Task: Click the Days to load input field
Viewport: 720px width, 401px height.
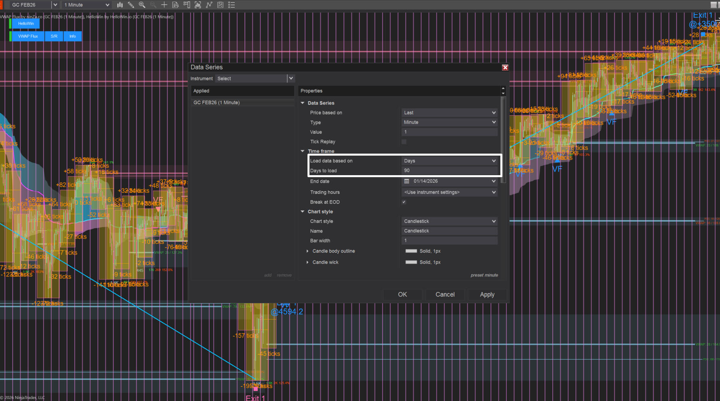Action: pos(449,170)
